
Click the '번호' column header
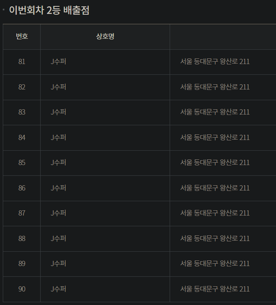pyautogui.click(x=22, y=37)
